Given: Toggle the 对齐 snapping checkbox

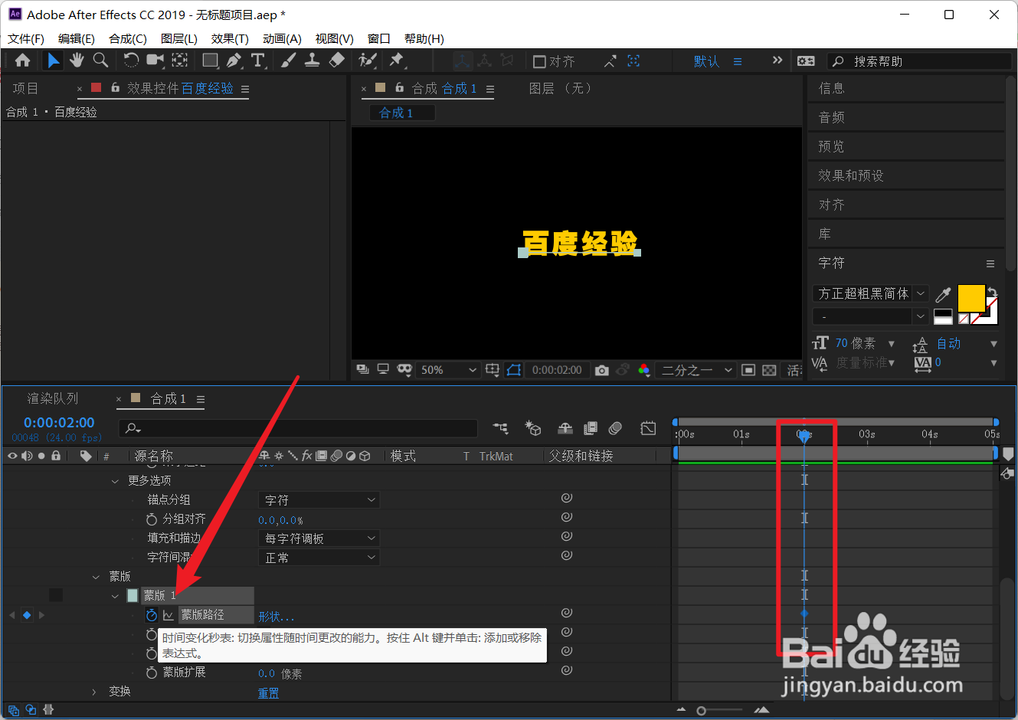Looking at the screenshot, I should pyautogui.click(x=539, y=61).
